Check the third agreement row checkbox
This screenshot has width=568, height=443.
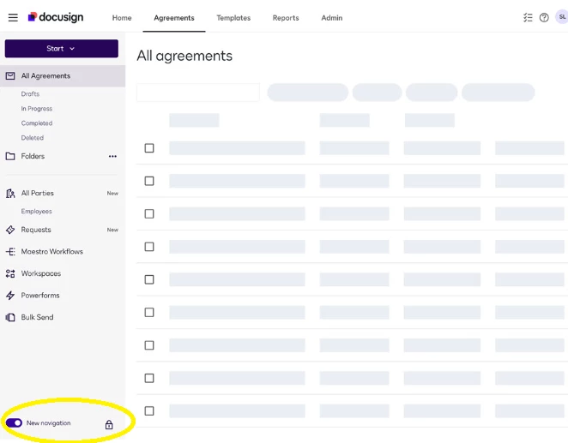(149, 213)
